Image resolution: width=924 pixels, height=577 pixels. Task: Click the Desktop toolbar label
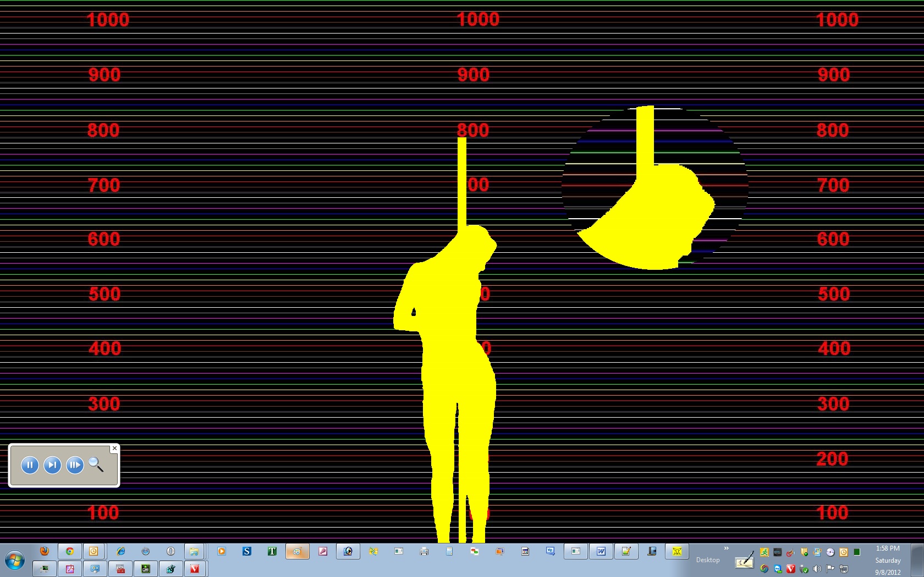[x=707, y=560]
